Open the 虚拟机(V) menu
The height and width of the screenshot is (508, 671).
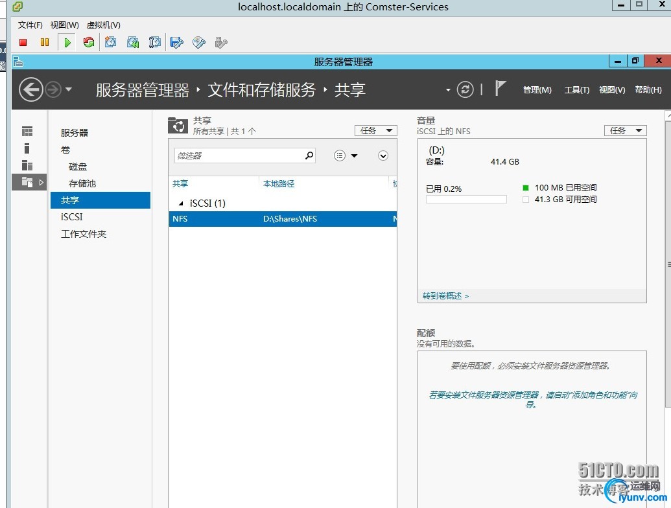click(104, 25)
